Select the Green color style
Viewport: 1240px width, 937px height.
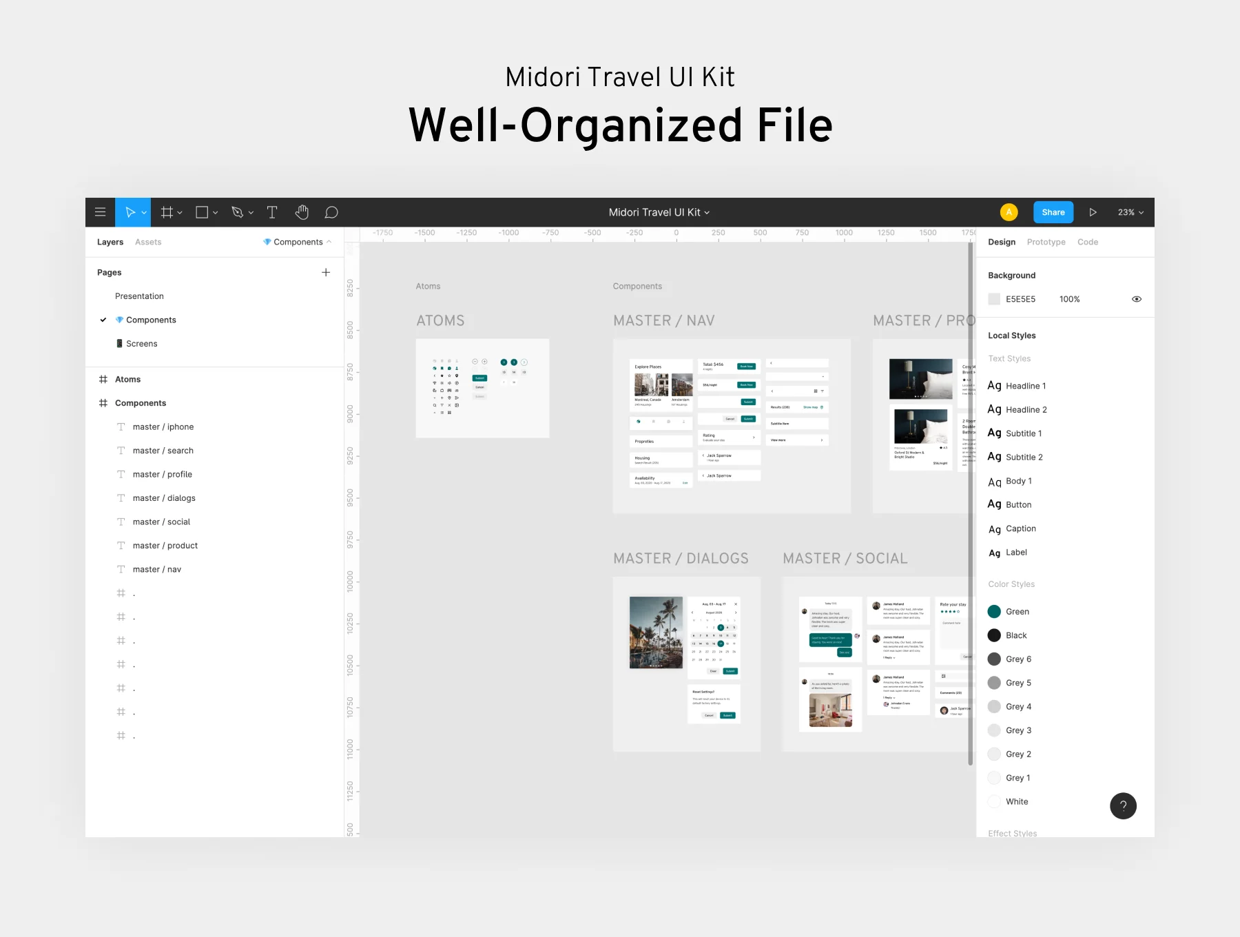click(x=1009, y=612)
